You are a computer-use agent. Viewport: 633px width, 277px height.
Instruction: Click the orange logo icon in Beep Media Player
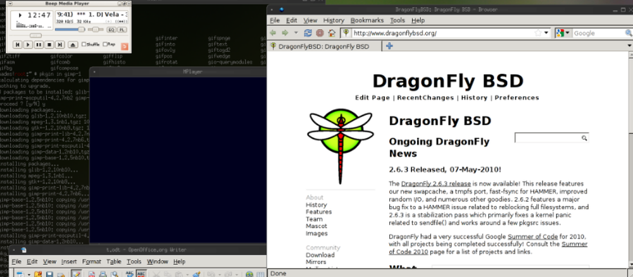pos(125,46)
